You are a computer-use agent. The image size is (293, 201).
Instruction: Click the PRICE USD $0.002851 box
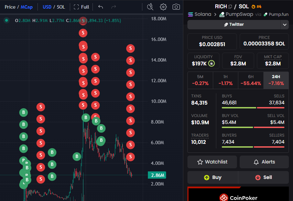(212, 42)
